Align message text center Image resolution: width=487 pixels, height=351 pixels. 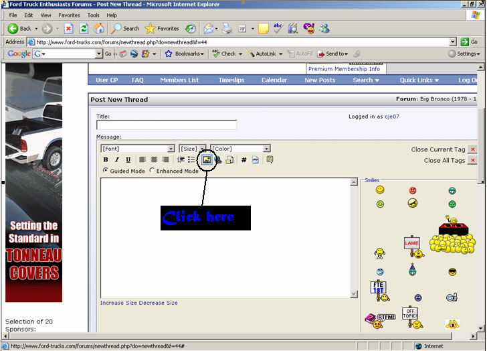pyautogui.click(x=154, y=160)
